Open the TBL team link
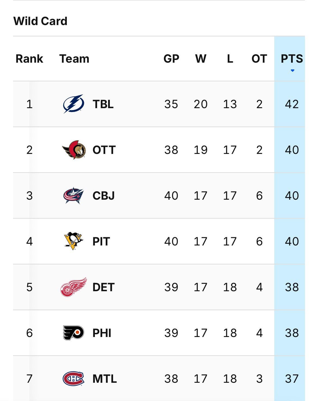The width and height of the screenshot is (318, 401). pyautogui.click(x=103, y=104)
